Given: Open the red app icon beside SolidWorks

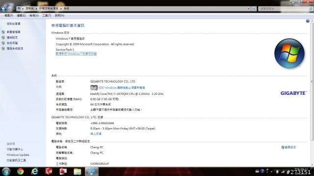Looking at the screenshot, I should 63,172.
